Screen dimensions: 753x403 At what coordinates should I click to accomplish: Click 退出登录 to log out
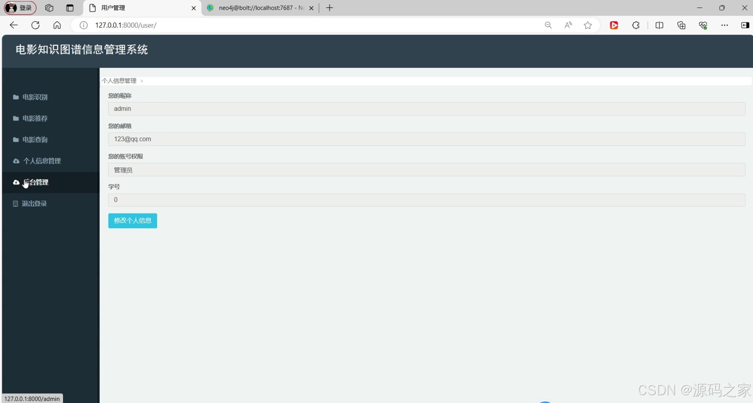tap(34, 203)
